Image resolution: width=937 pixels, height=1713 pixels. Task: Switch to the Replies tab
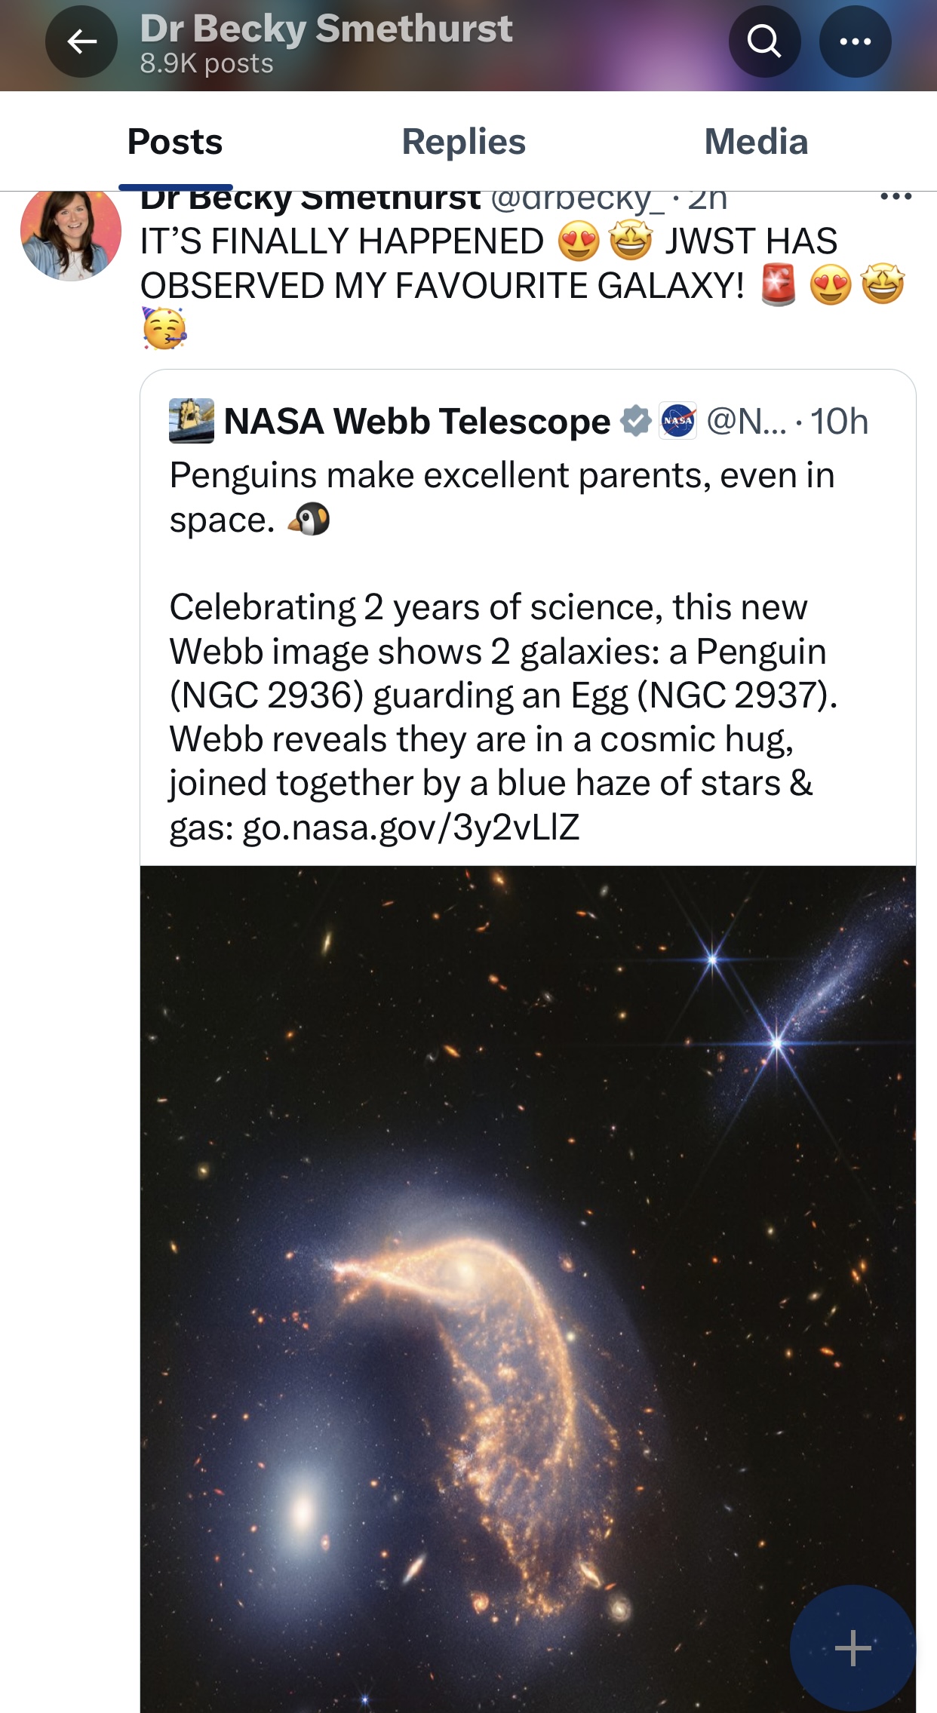click(x=464, y=142)
